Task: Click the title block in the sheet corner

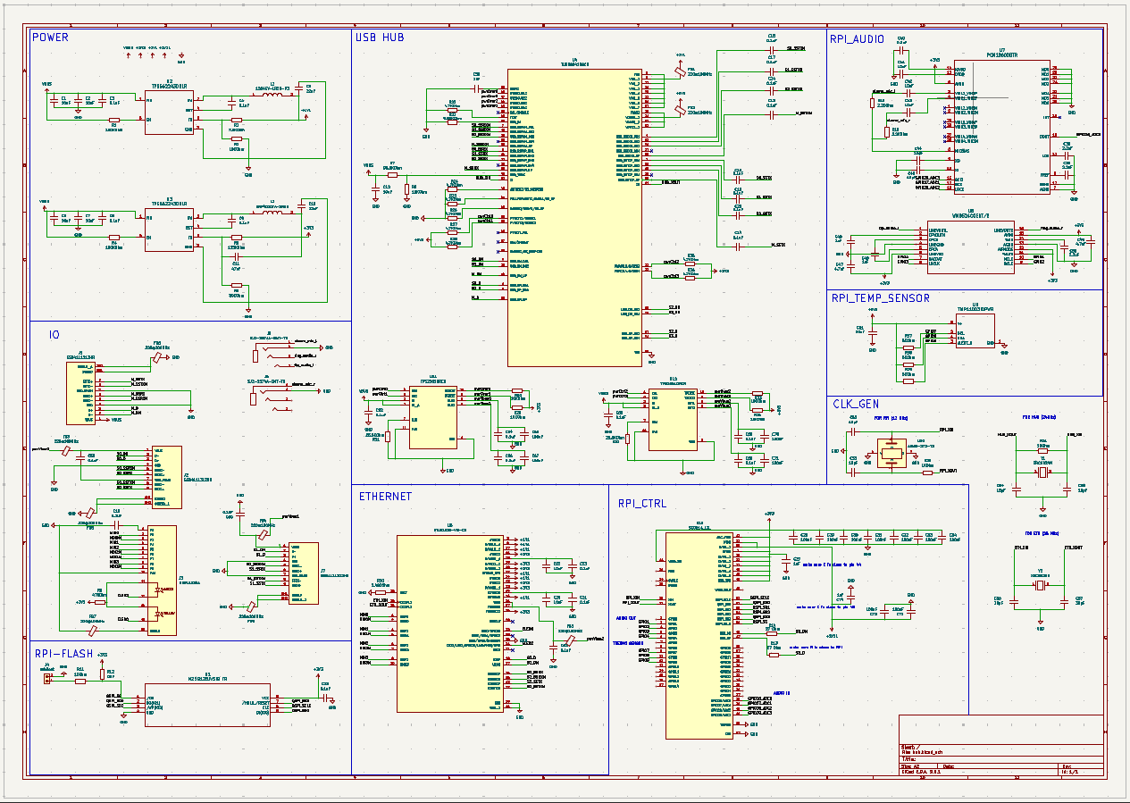Action: pyautogui.click(x=1001, y=746)
